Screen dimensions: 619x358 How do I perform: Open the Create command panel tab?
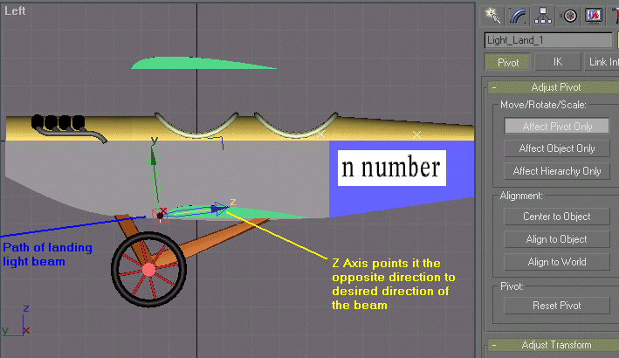click(x=492, y=14)
